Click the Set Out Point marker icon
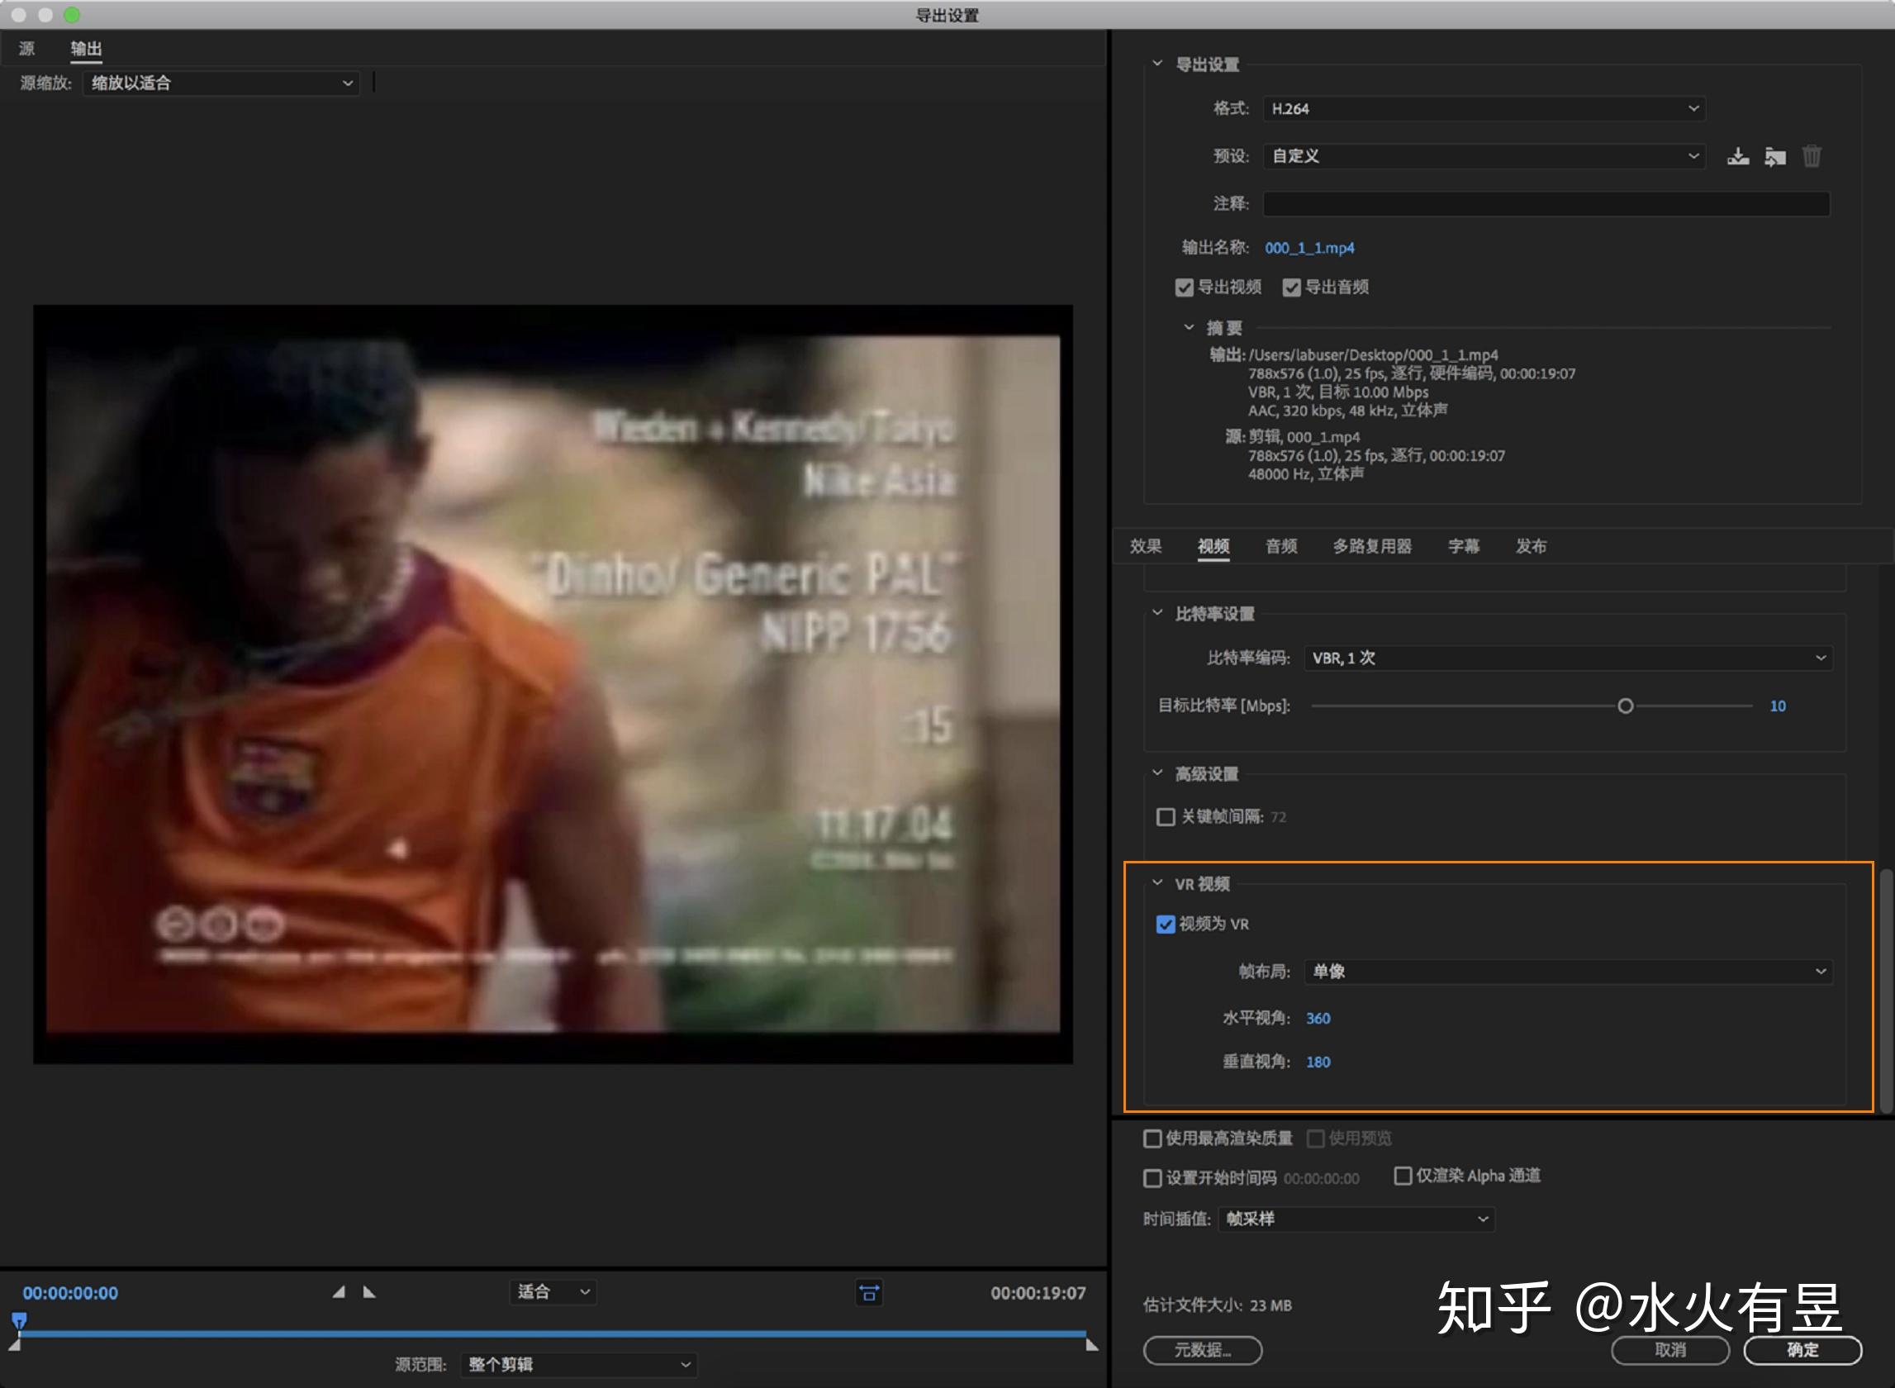 (369, 1292)
